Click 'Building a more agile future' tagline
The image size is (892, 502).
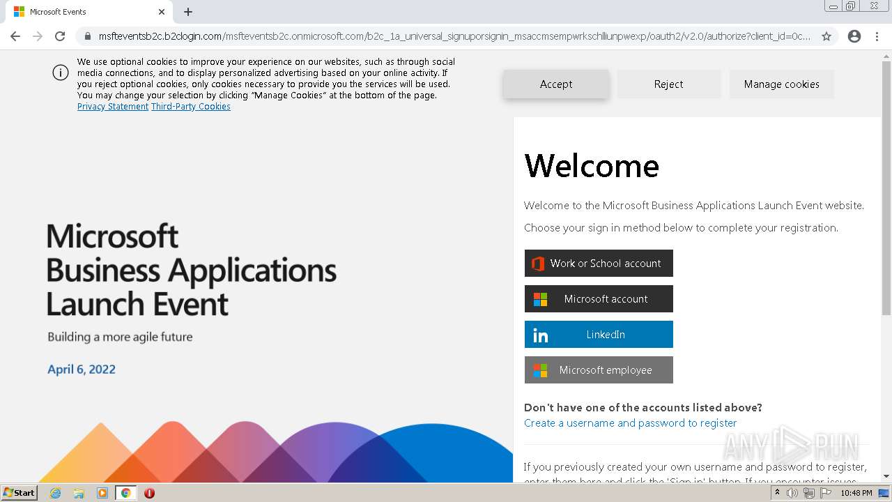tap(120, 337)
